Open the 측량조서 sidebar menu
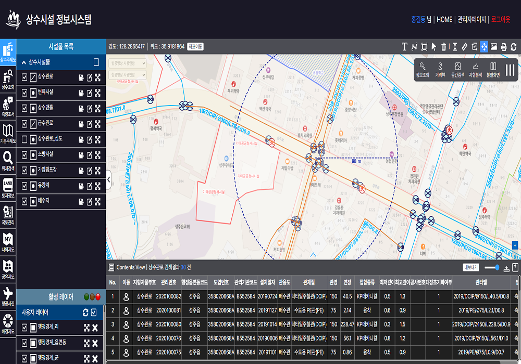 pyautogui.click(x=8, y=107)
